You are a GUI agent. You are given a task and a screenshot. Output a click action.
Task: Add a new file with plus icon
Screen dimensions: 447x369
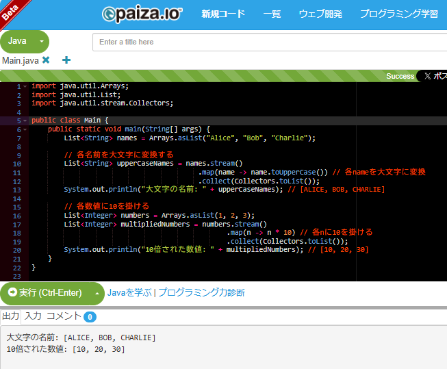pos(66,60)
